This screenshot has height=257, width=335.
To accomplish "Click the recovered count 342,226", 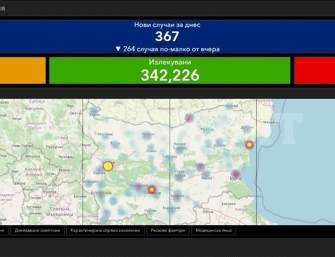I will (x=170, y=75).
